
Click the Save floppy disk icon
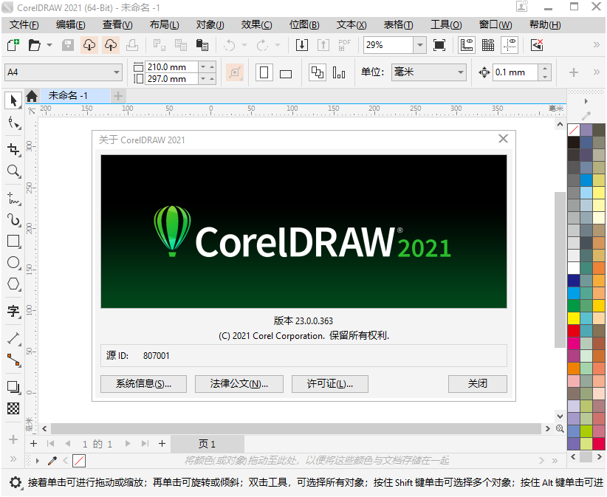click(68, 45)
